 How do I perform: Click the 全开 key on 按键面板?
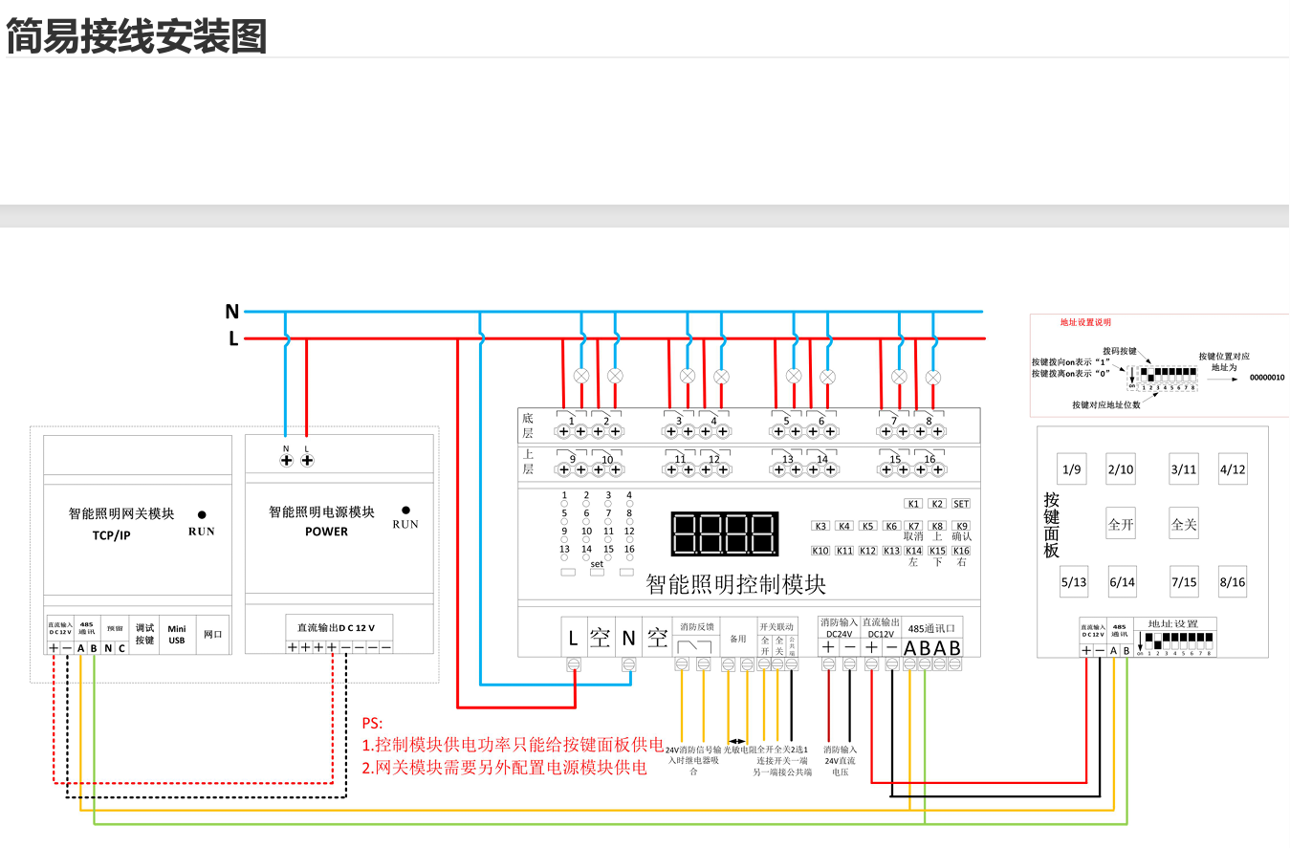point(1121,525)
